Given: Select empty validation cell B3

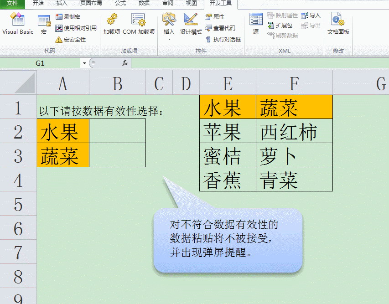Looking at the screenshot, I should [x=117, y=155].
